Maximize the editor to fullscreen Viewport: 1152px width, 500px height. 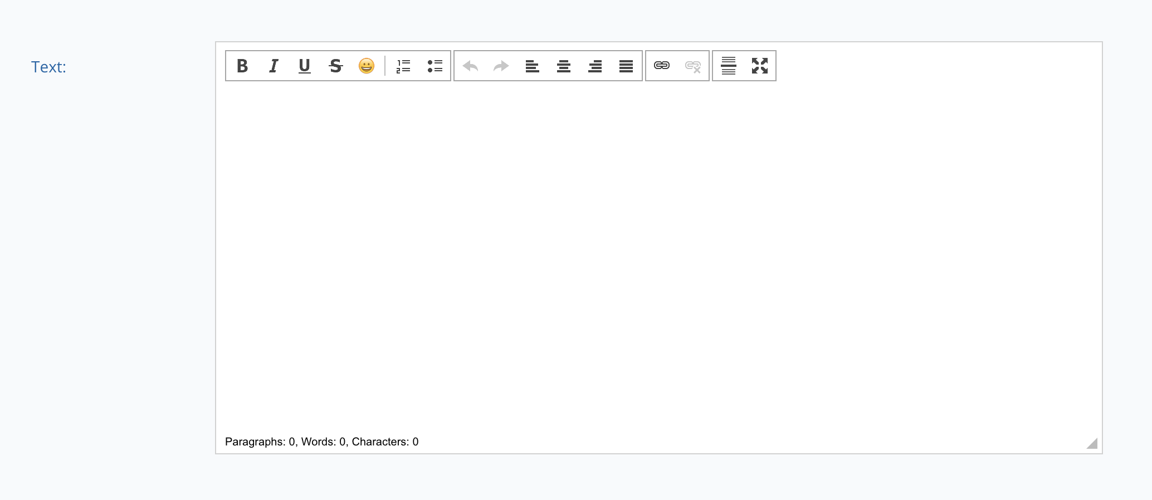point(760,66)
